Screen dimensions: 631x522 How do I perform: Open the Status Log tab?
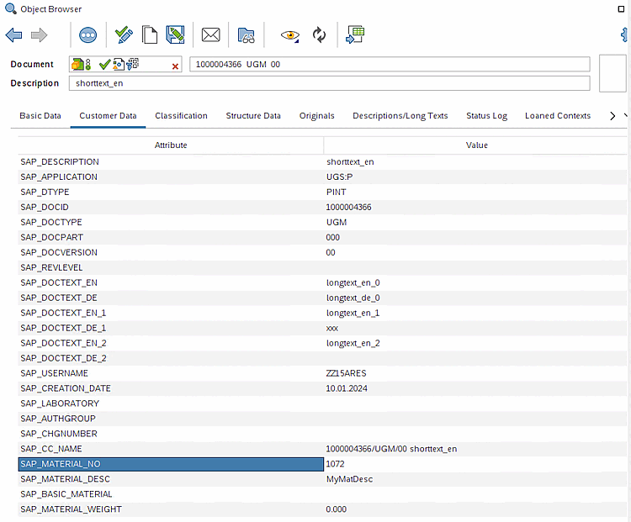(x=486, y=116)
